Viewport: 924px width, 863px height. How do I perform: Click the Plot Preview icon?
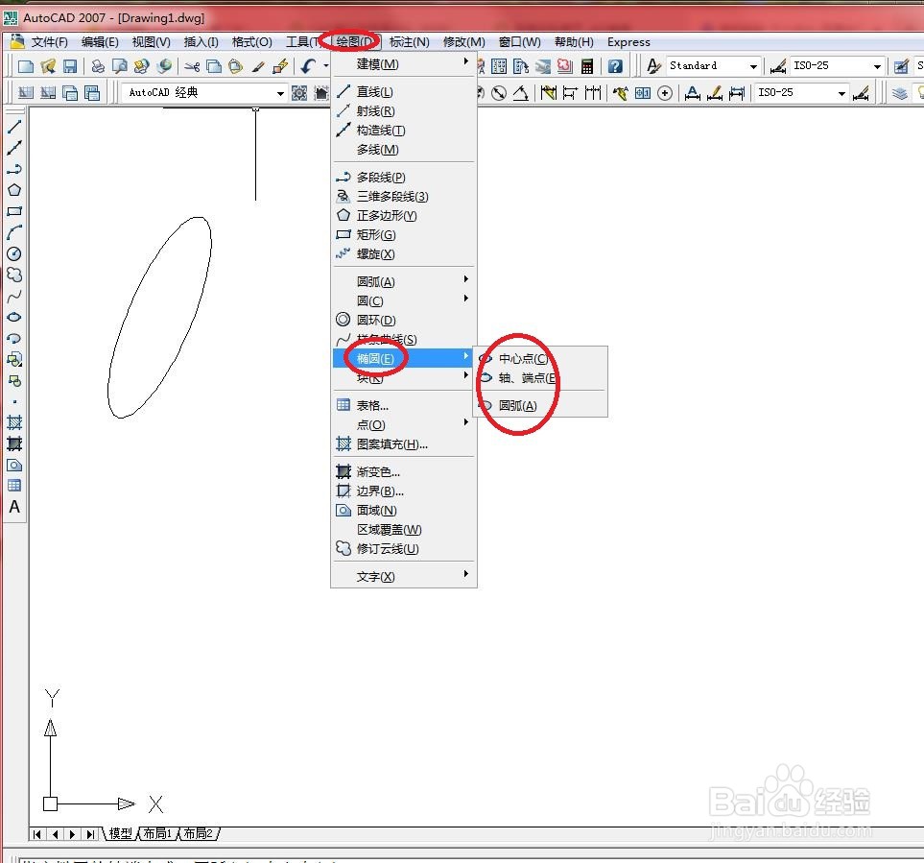click(120, 66)
